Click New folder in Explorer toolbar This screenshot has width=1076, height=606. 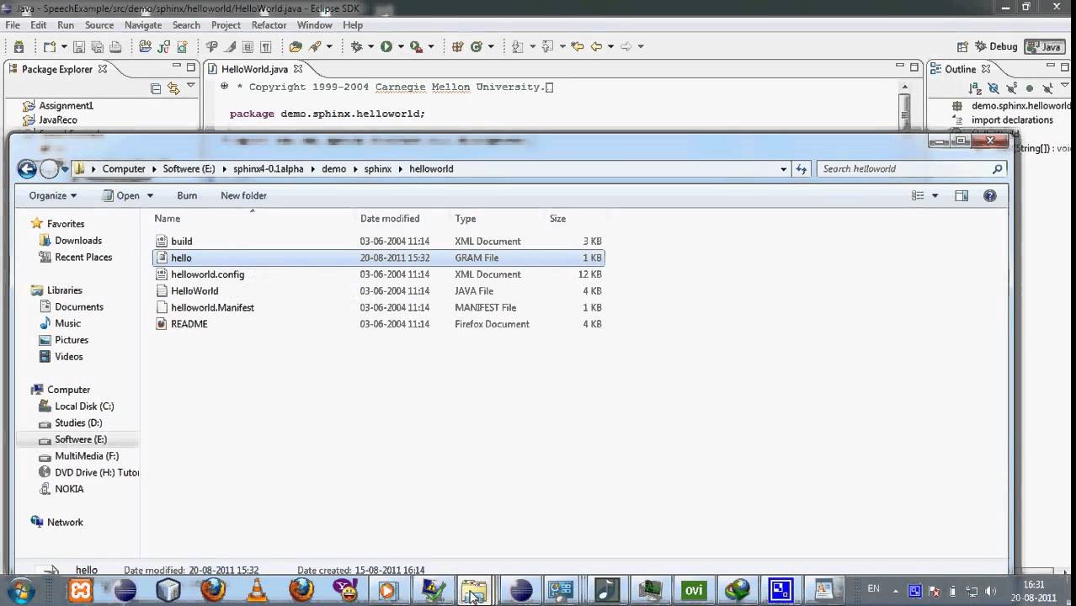click(243, 195)
